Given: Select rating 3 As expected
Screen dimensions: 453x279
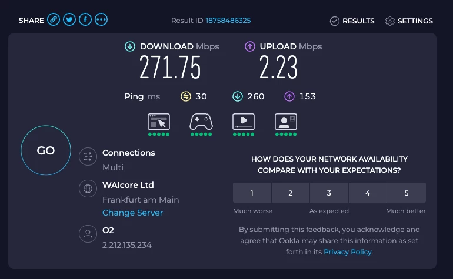Looking at the screenshot, I should coord(329,193).
